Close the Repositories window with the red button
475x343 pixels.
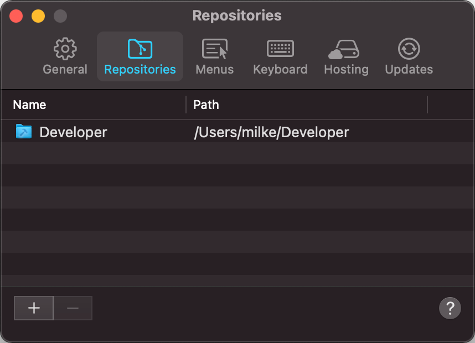[x=16, y=16]
